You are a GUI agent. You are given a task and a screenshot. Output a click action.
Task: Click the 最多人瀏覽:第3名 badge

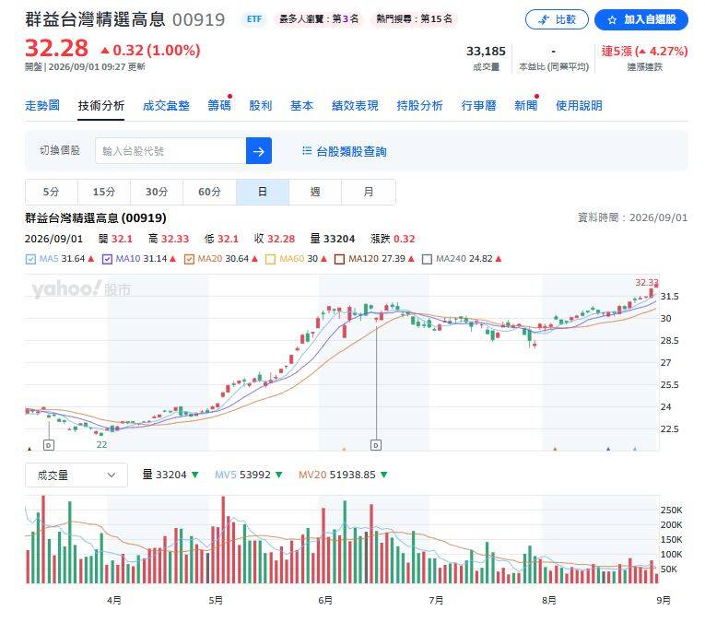319,18
